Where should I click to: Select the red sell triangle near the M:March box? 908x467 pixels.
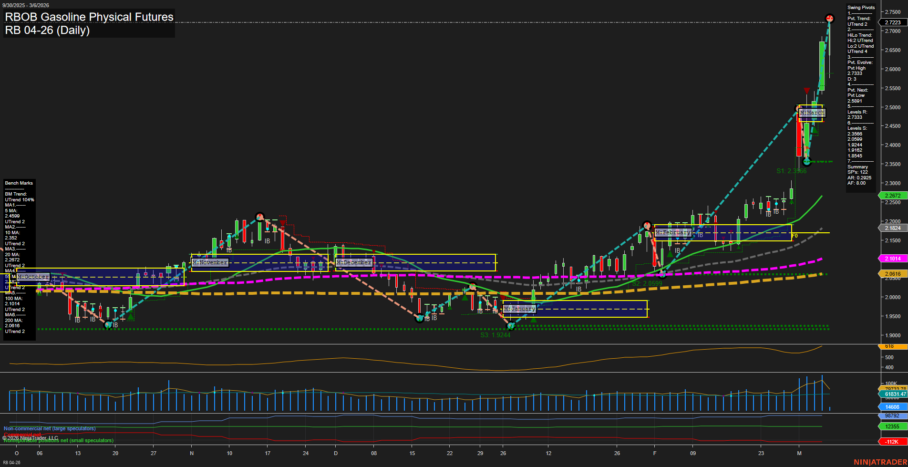coord(806,90)
